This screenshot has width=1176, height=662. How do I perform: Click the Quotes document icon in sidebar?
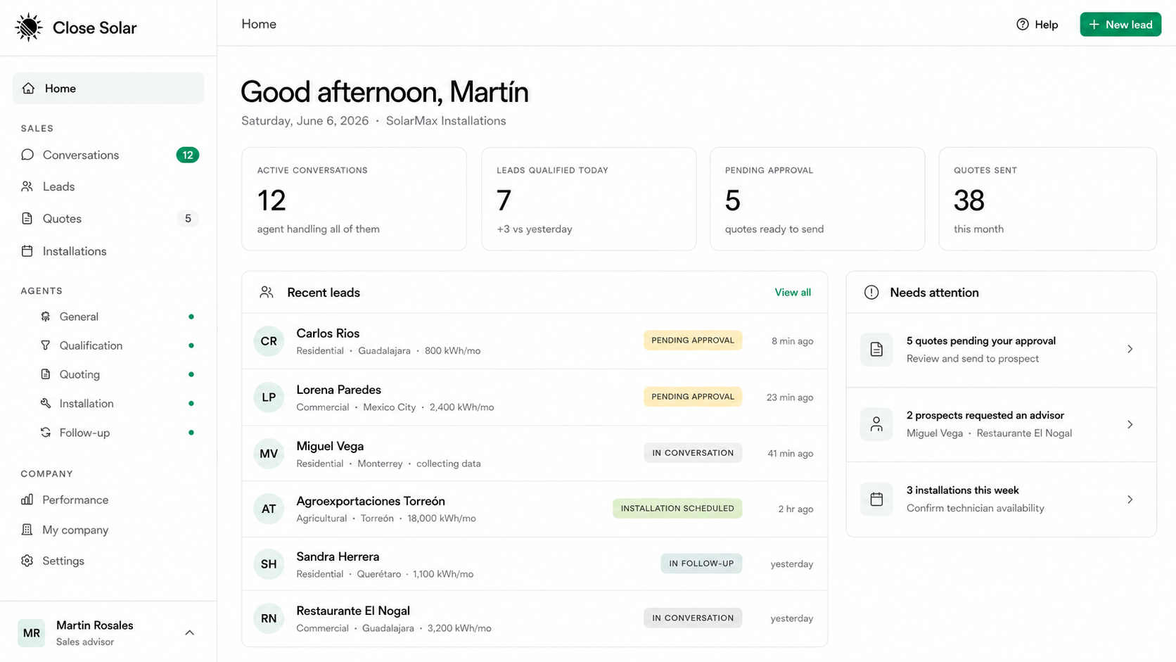[27, 219]
